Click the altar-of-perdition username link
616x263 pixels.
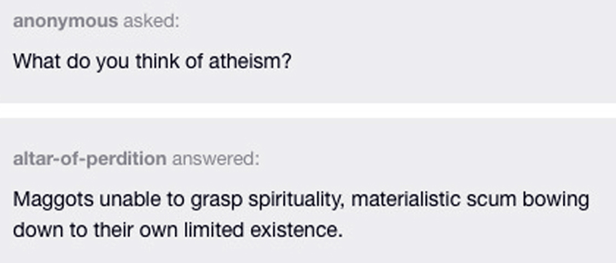[x=89, y=159]
